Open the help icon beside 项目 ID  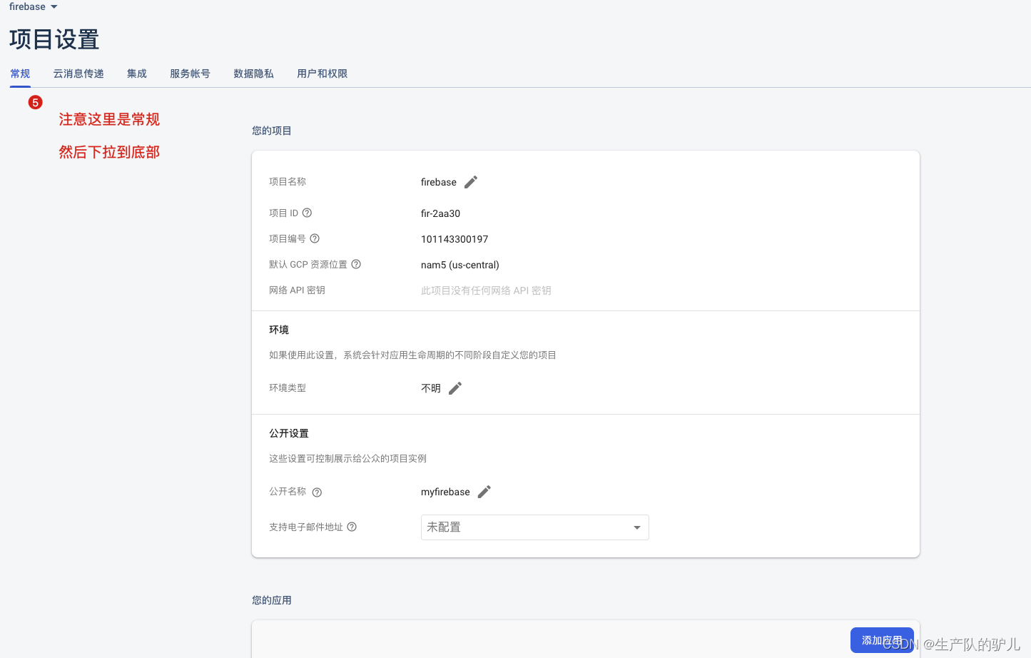coord(307,212)
